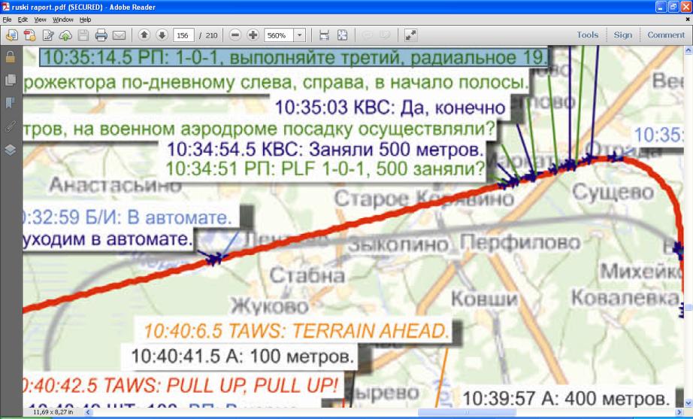Click the map label 'Сущево'

click(x=613, y=193)
